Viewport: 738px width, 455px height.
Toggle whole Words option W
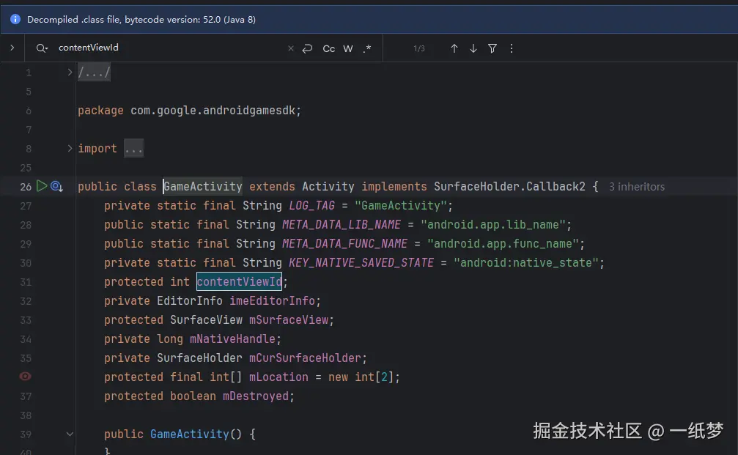[348, 48]
